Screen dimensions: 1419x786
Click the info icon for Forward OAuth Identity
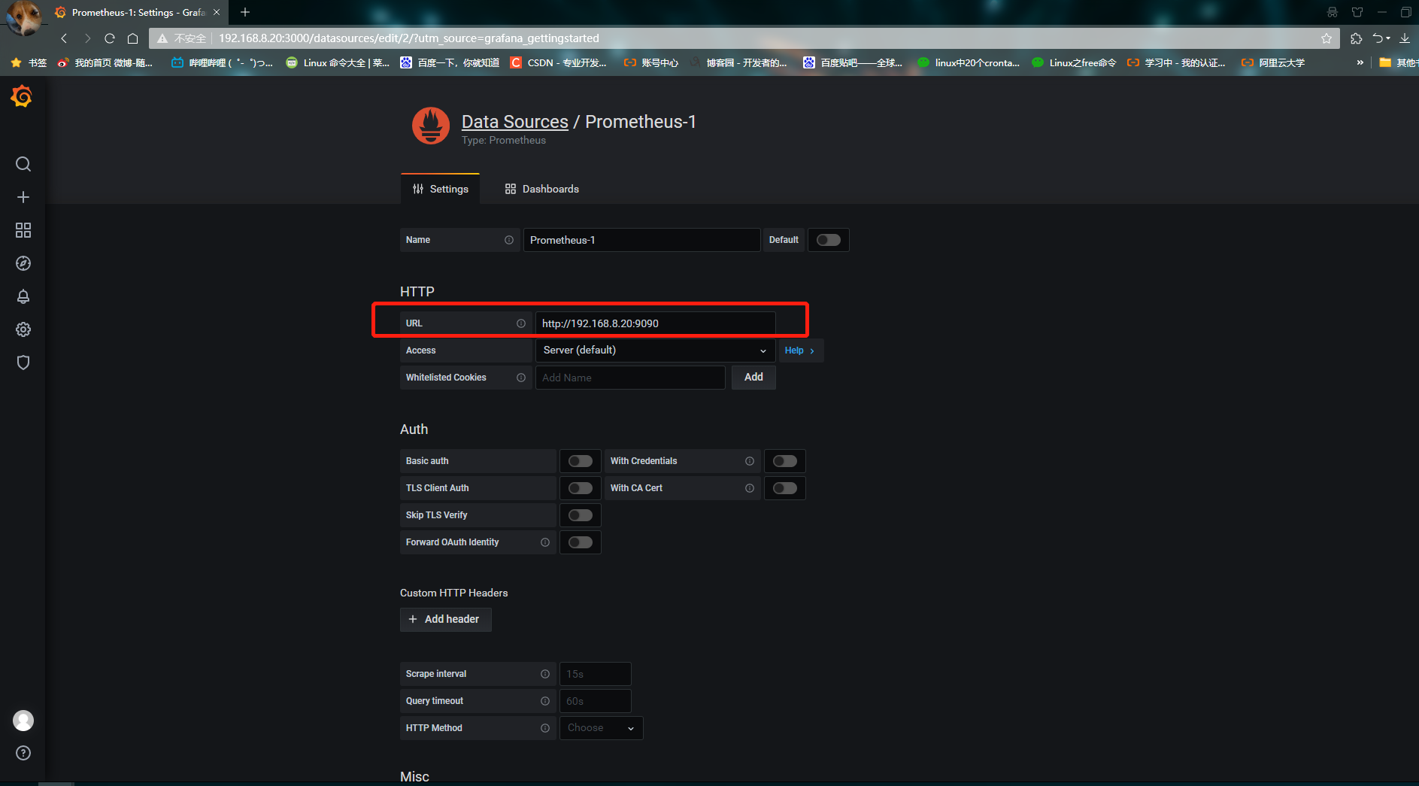tap(545, 542)
